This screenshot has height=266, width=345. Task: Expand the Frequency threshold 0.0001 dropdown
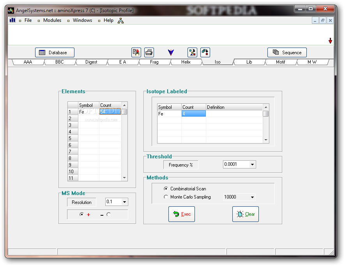(x=252, y=165)
